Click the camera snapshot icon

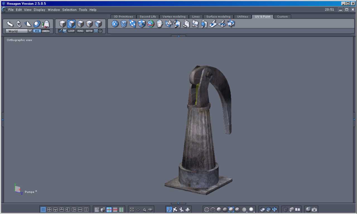(x=314, y=210)
